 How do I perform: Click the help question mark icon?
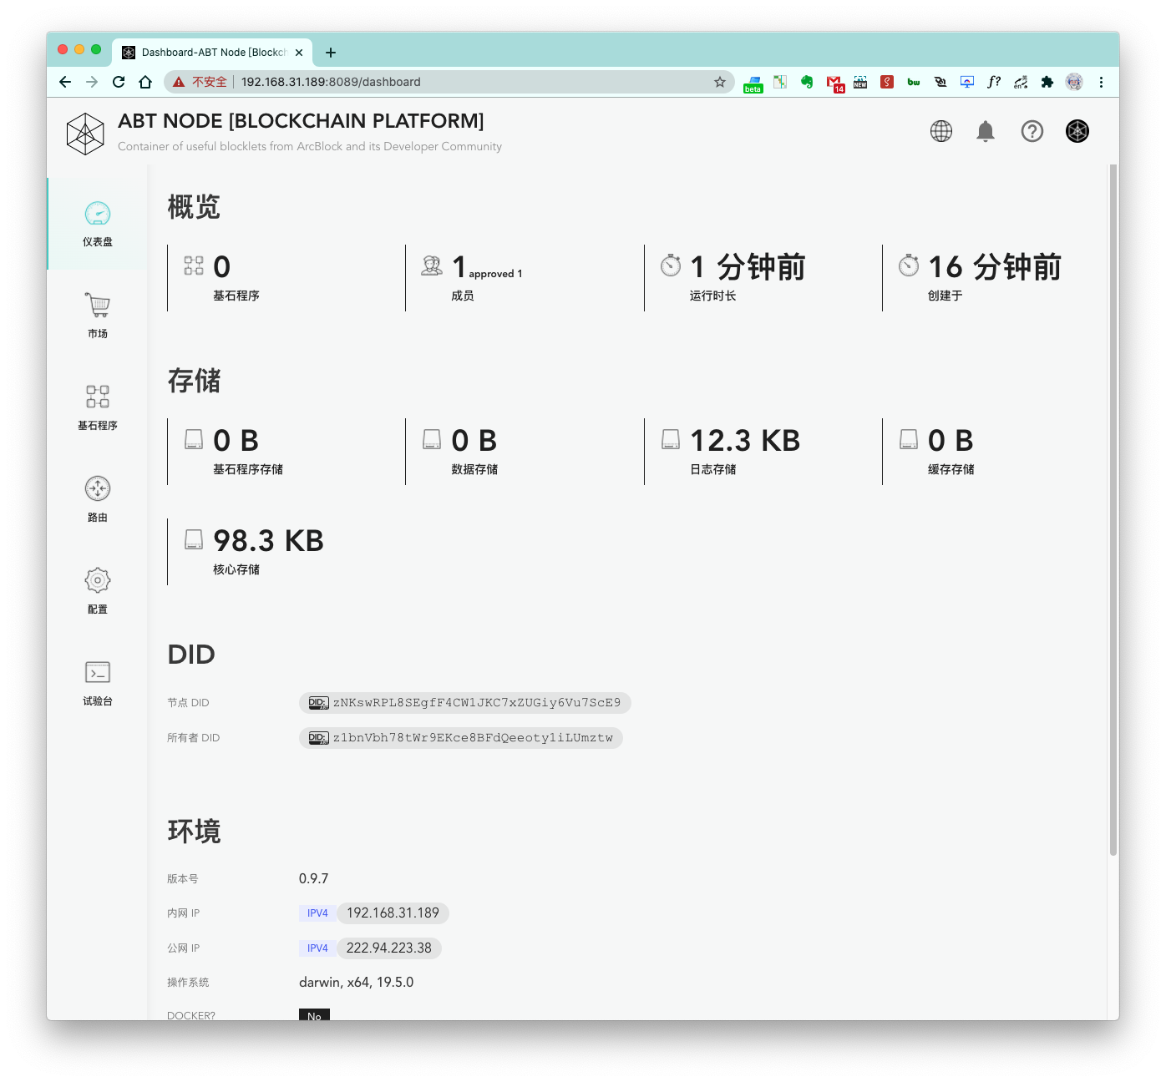pyautogui.click(x=1032, y=131)
